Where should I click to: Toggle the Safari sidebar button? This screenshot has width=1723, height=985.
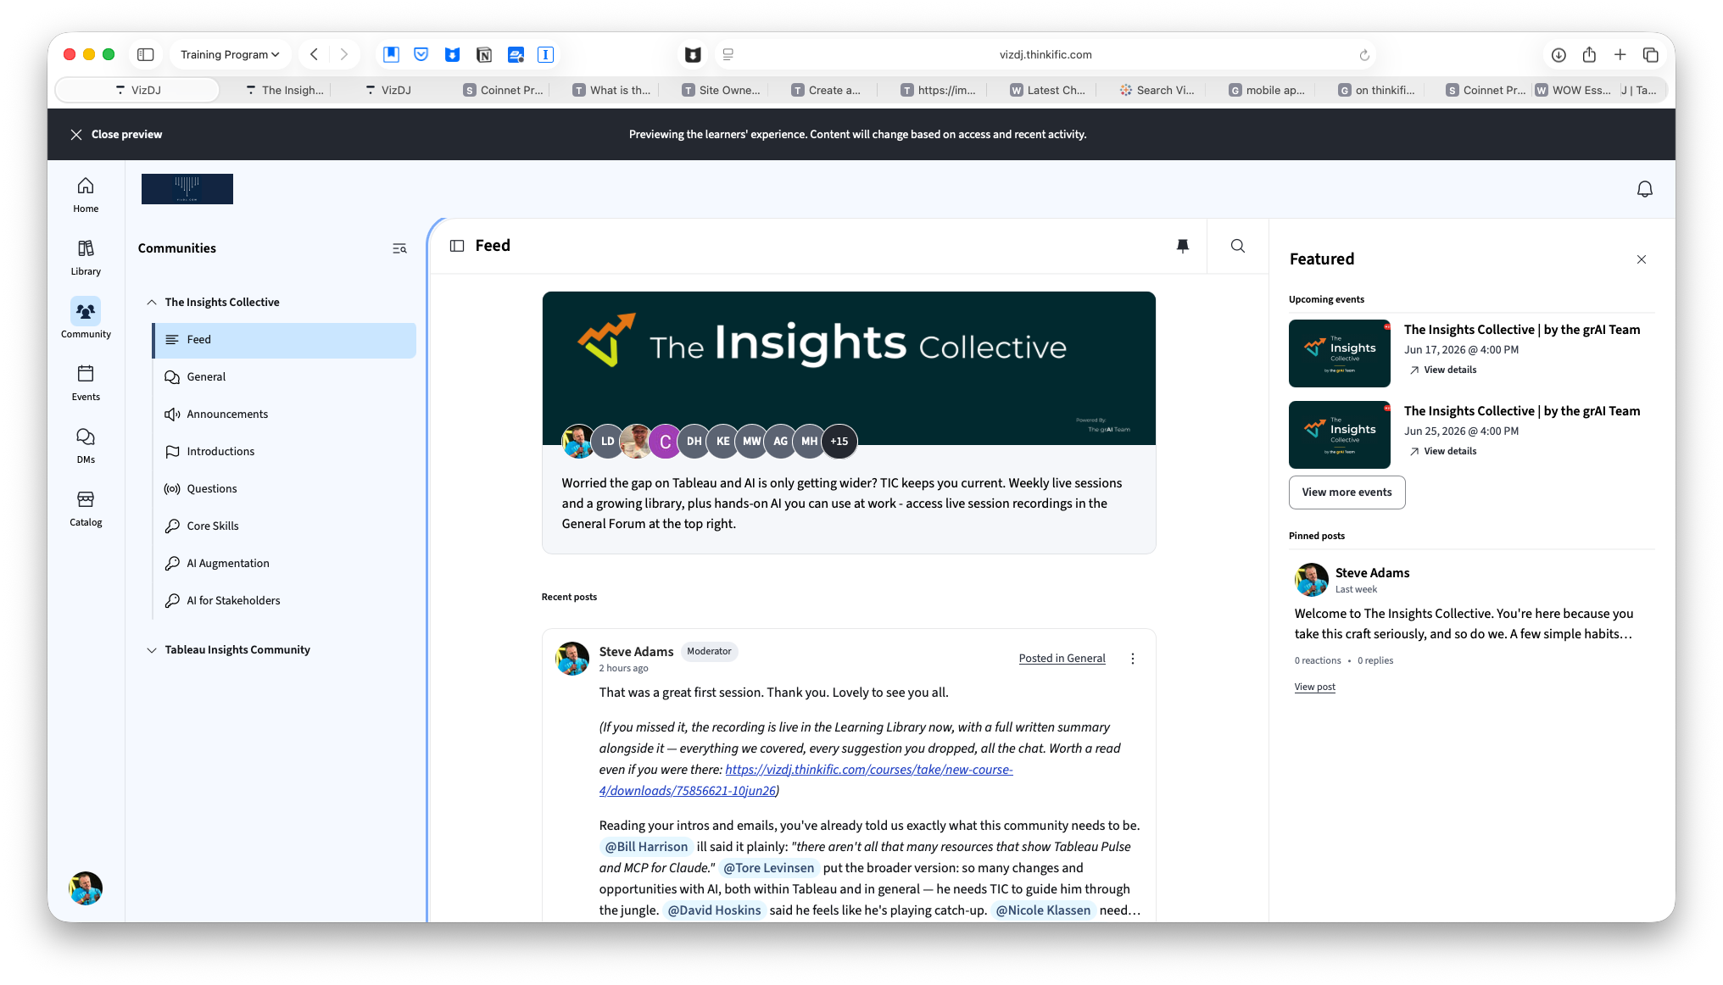coord(146,54)
